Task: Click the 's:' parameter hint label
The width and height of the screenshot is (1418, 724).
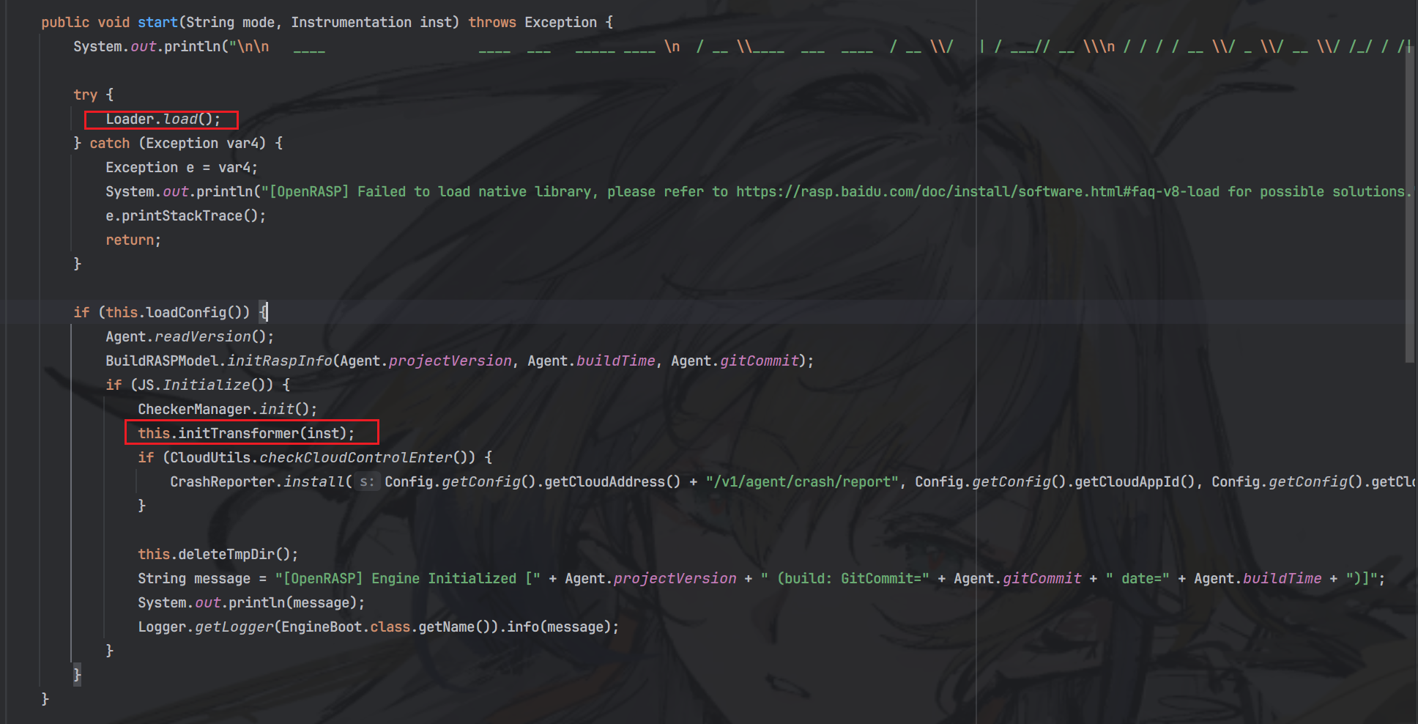Action: (367, 481)
